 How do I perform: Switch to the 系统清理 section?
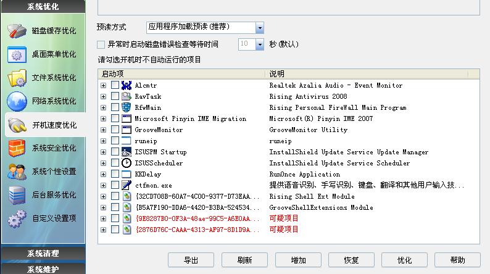click(43, 254)
